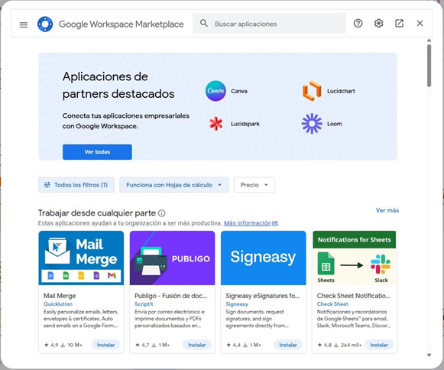Select the Canva partner app icon
Viewport: 444px width, 370px height.
coord(216,91)
